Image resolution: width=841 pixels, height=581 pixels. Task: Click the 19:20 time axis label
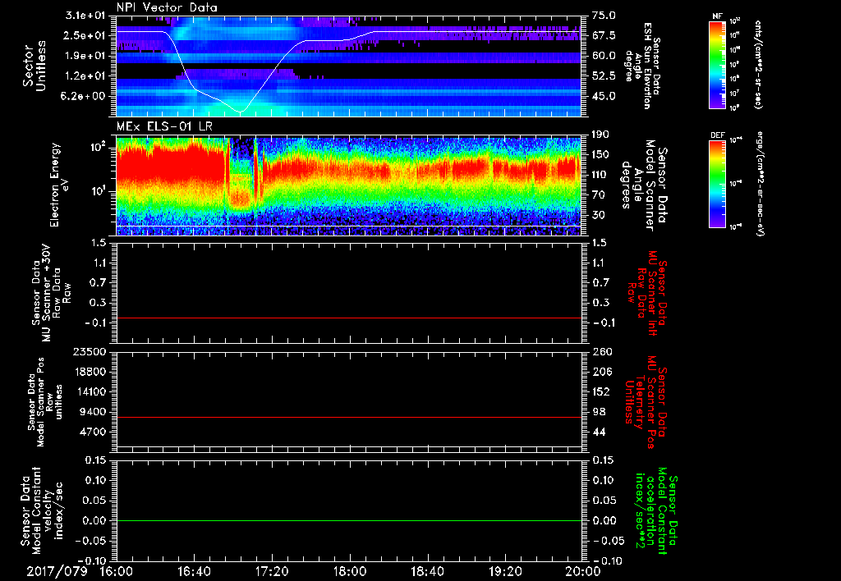(505, 571)
